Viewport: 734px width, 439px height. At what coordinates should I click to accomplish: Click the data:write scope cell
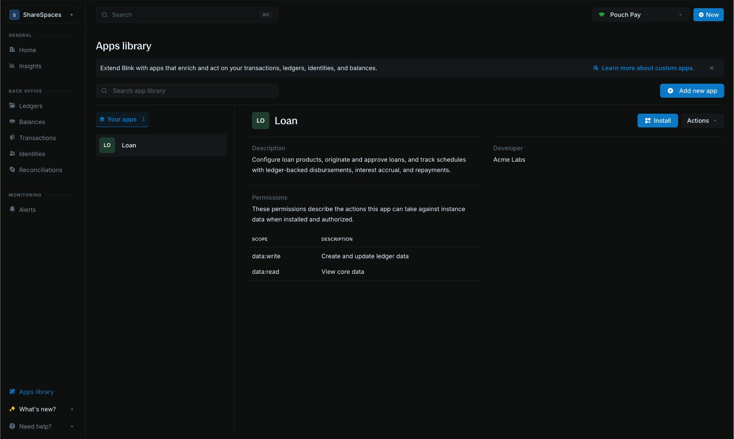click(x=266, y=256)
